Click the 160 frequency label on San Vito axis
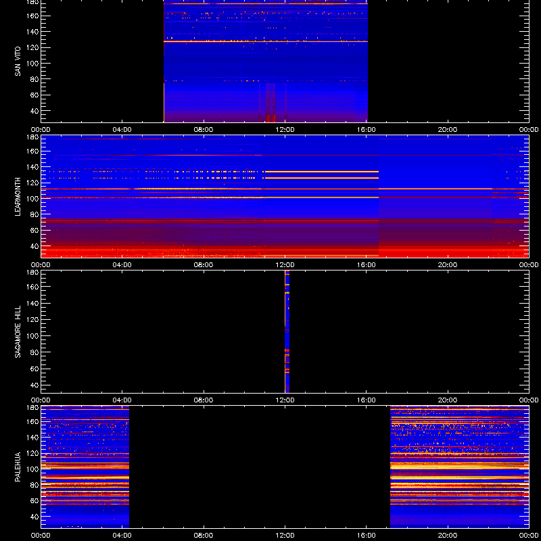 (32, 16)
